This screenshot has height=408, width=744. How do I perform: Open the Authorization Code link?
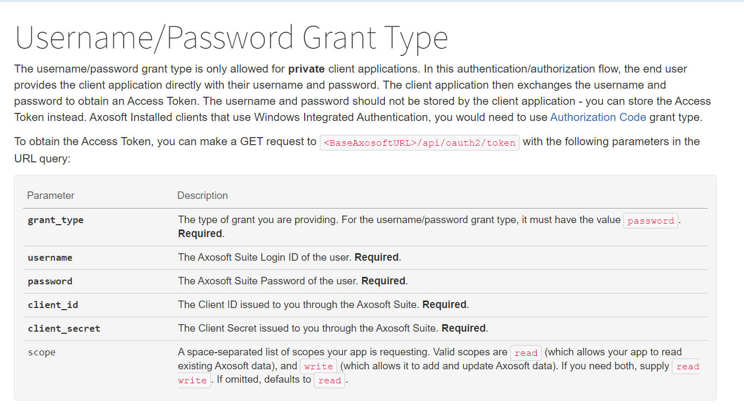[598, 117]
